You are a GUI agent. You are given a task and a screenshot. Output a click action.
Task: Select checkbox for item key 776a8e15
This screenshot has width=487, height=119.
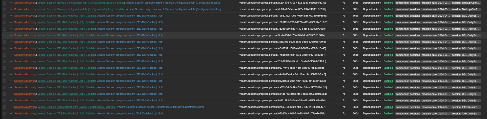[4, 55]
